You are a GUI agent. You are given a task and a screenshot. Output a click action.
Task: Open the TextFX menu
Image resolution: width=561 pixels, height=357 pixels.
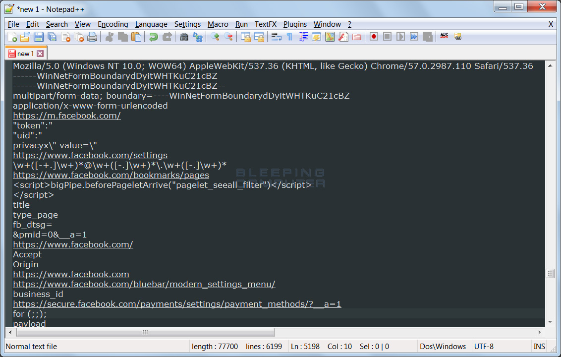point(266,24)
